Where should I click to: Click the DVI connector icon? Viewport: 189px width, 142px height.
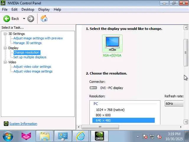(x=93, y=88)
